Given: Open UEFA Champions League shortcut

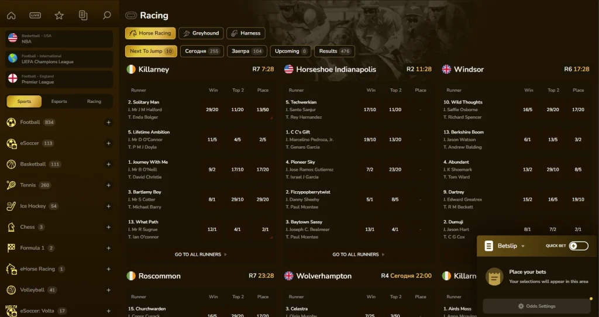Looking at the screenshot, I should coord(59,59).
